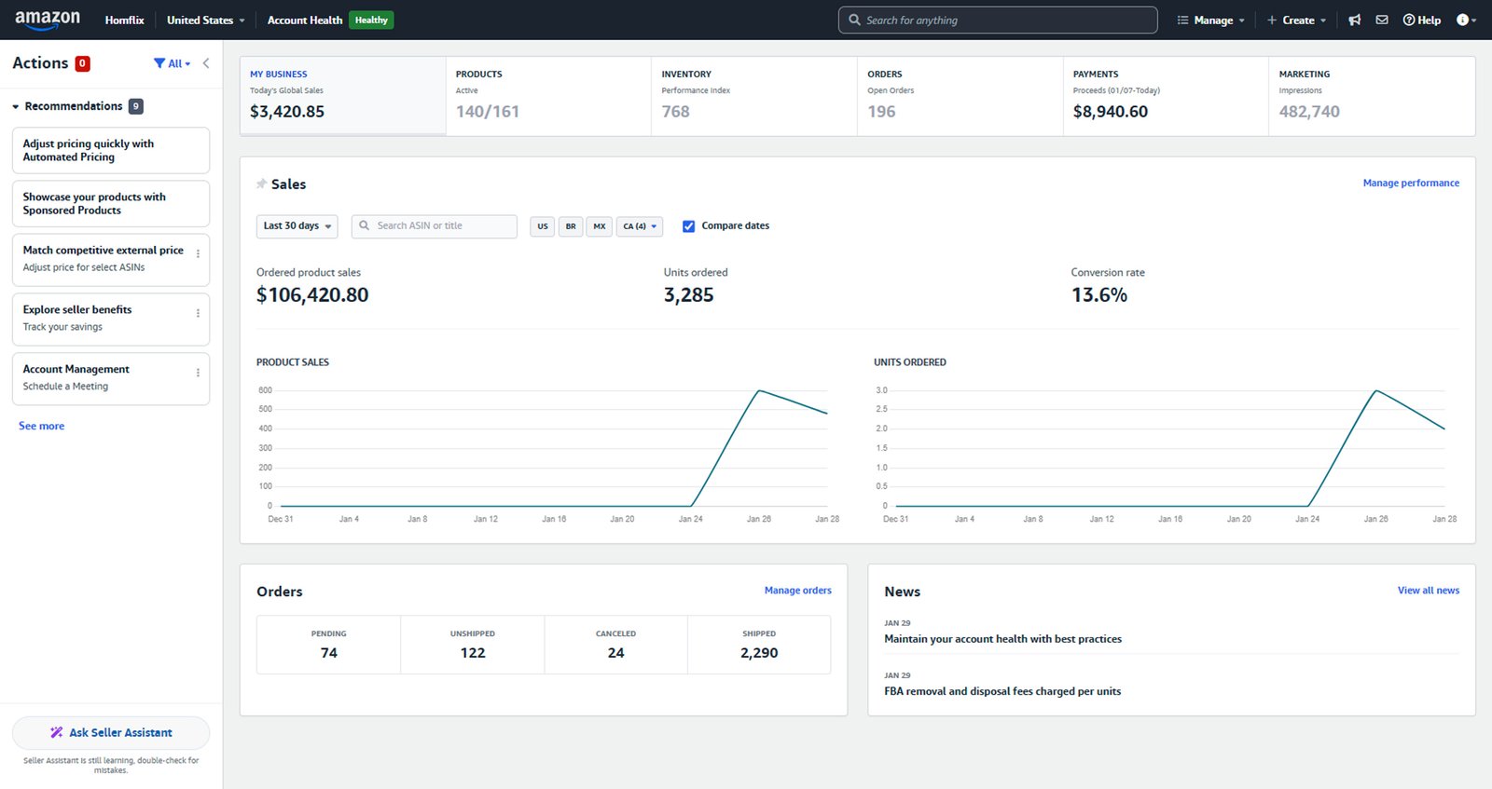Open options menu for Explore seller benefits
This screenshot has width=1492, height=789.
pos(198,313)
